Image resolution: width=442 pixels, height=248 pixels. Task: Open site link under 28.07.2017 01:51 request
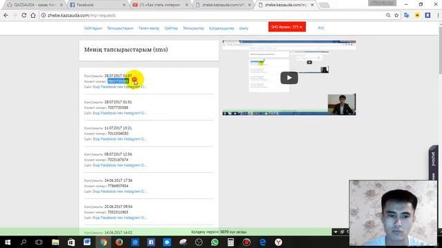(x=119, y=113)
